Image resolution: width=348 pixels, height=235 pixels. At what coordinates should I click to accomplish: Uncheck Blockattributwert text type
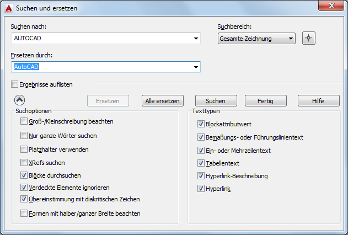201,124
